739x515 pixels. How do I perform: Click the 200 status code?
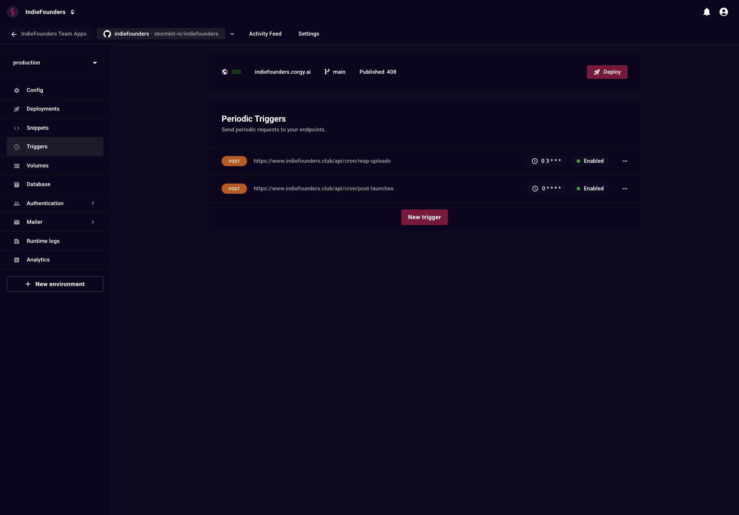(x=236, y=72)
